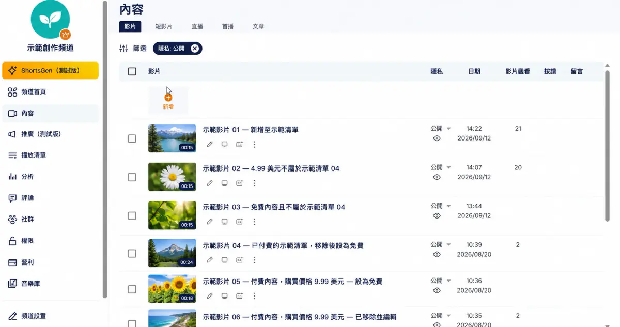Viewport: 620px width, 327px height.
Task: Click the monitor icon under 示範影片 02
Action: click(225, 183)
